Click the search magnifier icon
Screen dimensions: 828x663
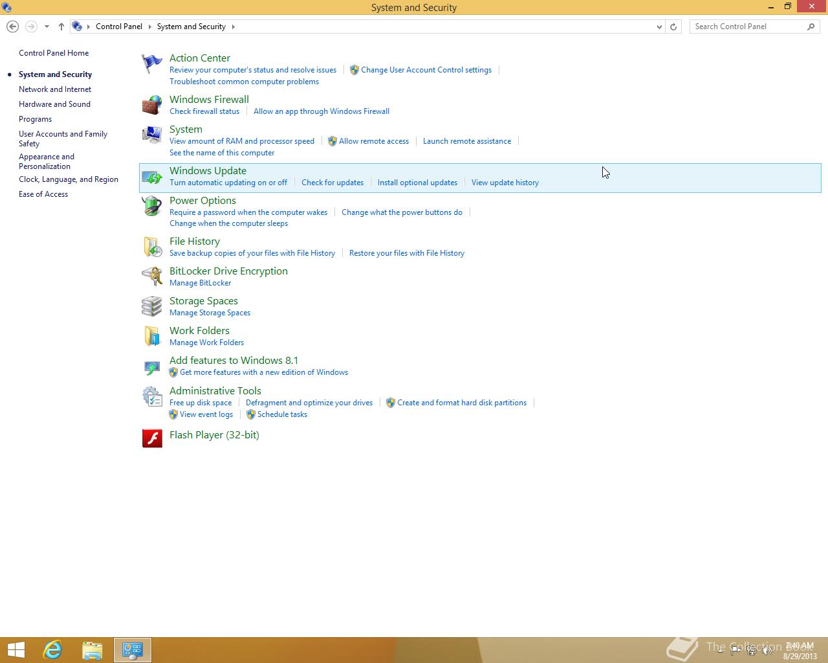point(811,27)
